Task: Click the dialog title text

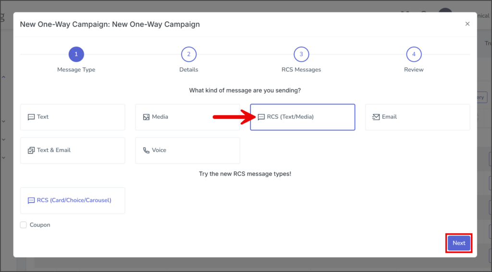Action: tap(110, 24)
